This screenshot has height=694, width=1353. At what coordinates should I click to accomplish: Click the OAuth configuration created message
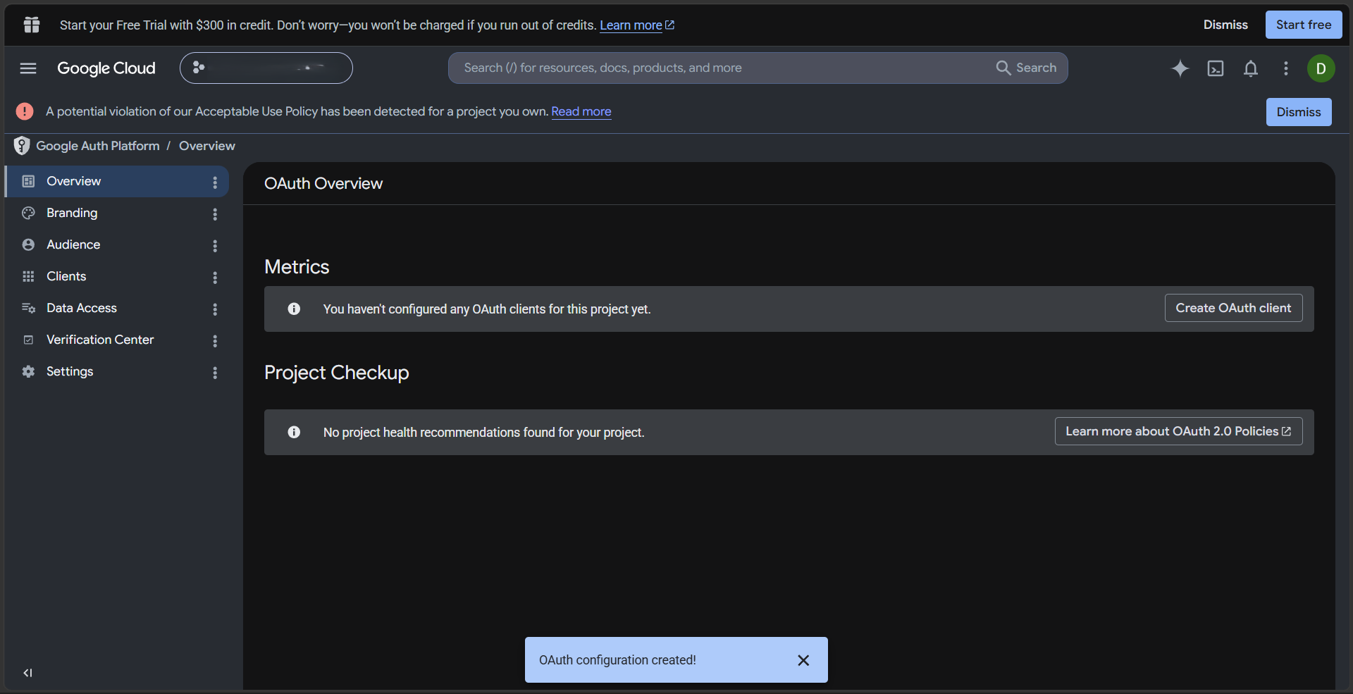coord(617,660)
